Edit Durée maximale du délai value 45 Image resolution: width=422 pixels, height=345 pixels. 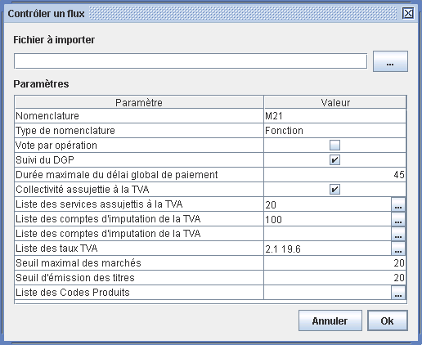tap(334, 175)
